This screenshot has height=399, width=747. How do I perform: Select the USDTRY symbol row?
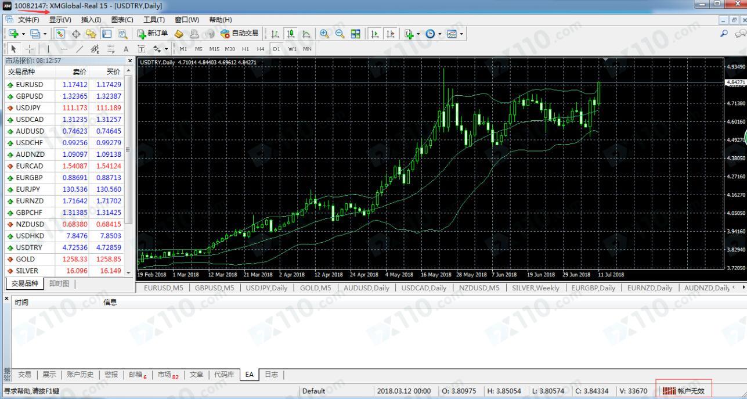tap(66, 247)
